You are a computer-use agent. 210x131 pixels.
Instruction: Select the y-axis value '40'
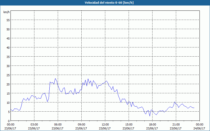[x=8, y=48]
